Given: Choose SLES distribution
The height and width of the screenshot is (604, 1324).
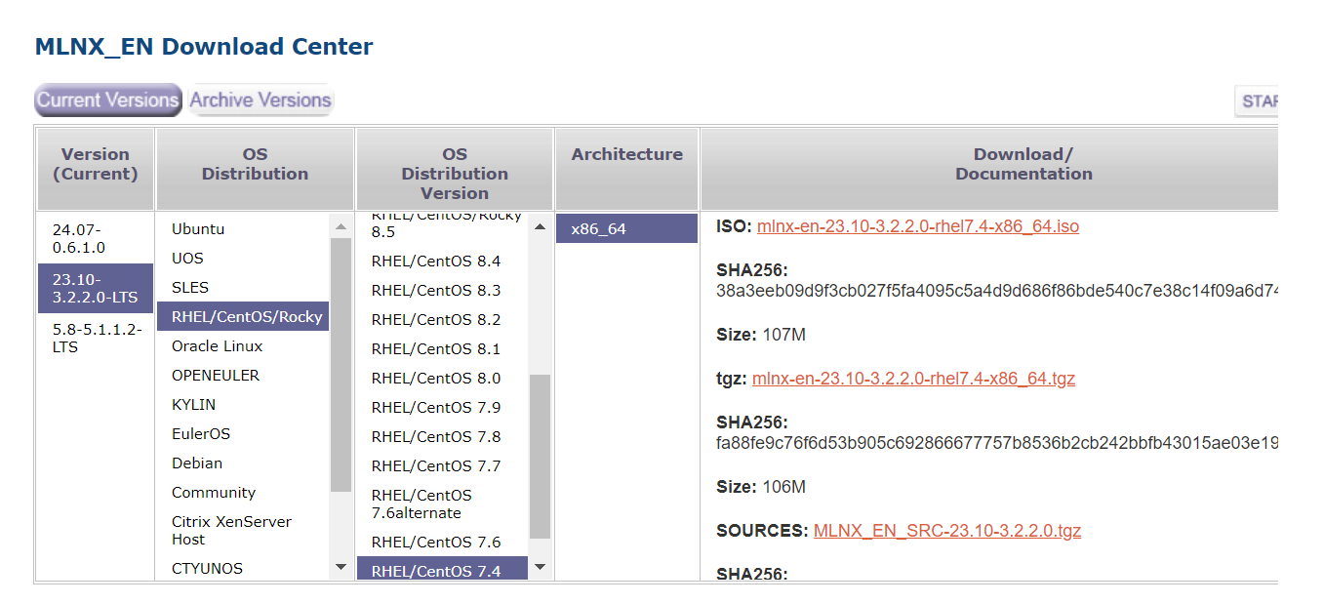Looking at the screenshot, I should pos(243,287).
